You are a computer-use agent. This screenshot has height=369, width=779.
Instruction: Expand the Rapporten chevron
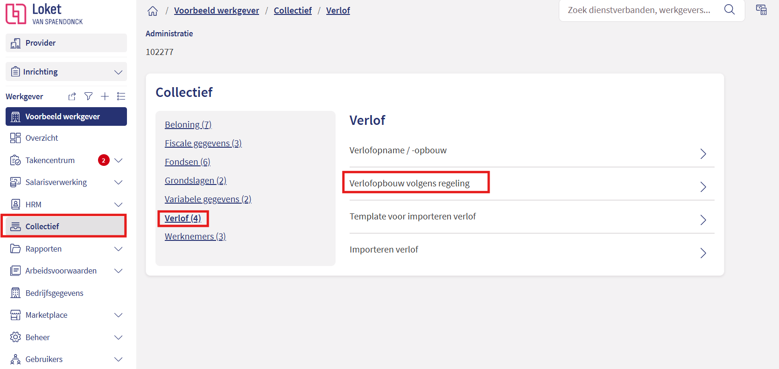pyautogui.click(x=119, y=249)
